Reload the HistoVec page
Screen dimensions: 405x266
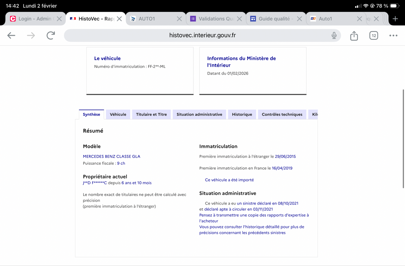point(51,35)
